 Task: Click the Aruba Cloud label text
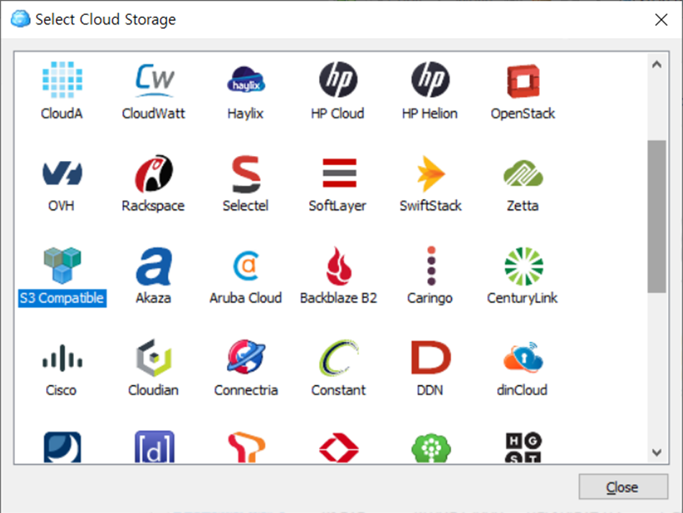(x=246, y=298)
